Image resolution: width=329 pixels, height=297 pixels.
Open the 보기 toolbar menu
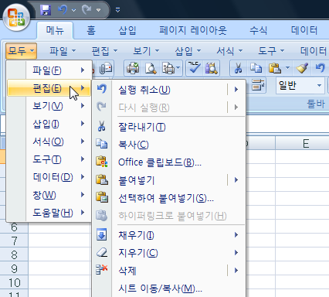146,51
